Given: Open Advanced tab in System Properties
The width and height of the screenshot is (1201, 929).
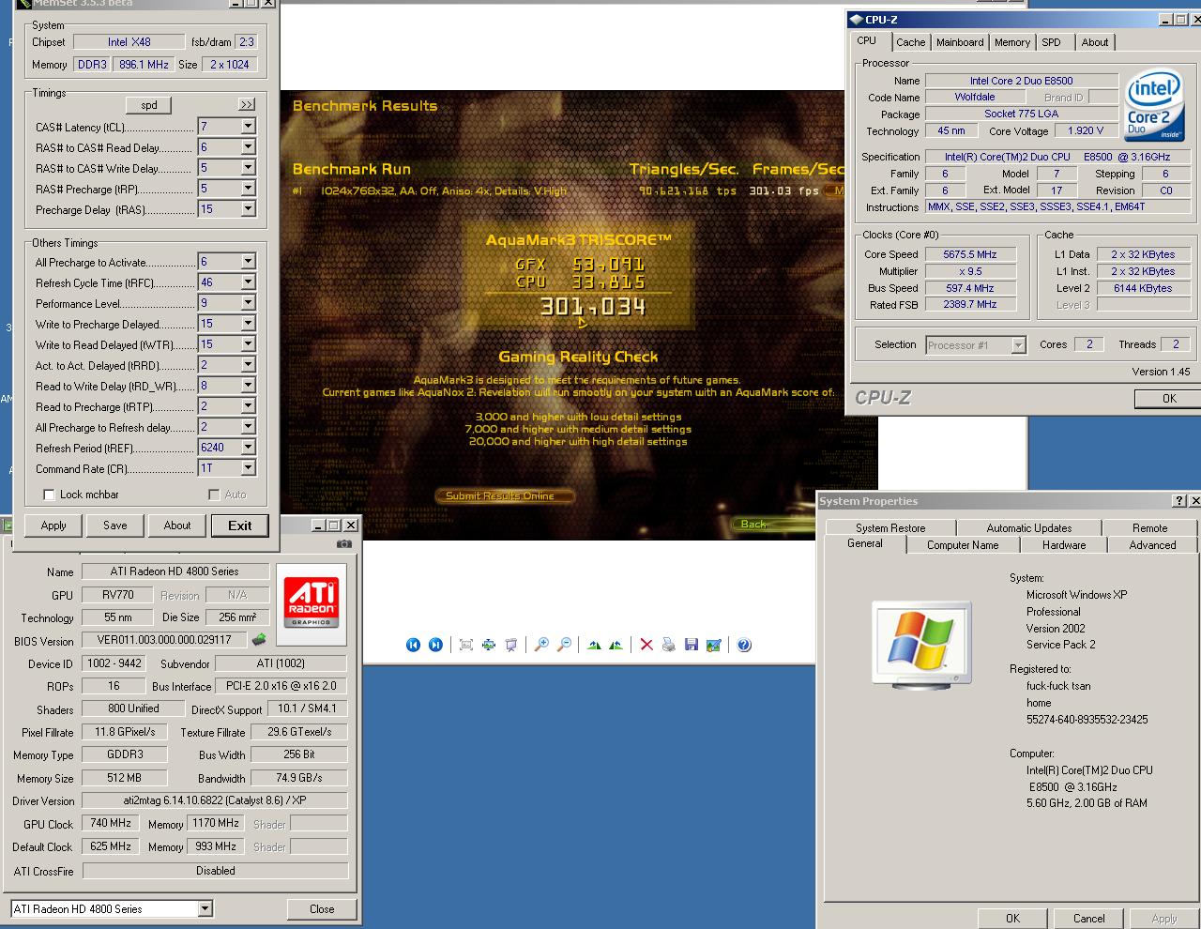Looking at the screenshot, I should [x=1152, y=545].
